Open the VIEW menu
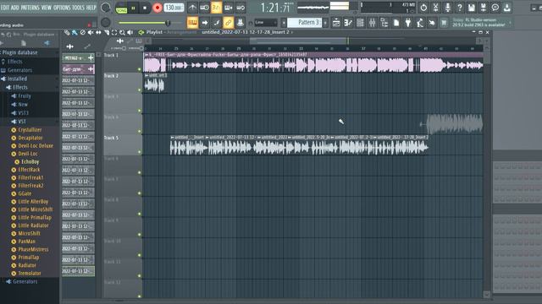 (x=47, y=8)
